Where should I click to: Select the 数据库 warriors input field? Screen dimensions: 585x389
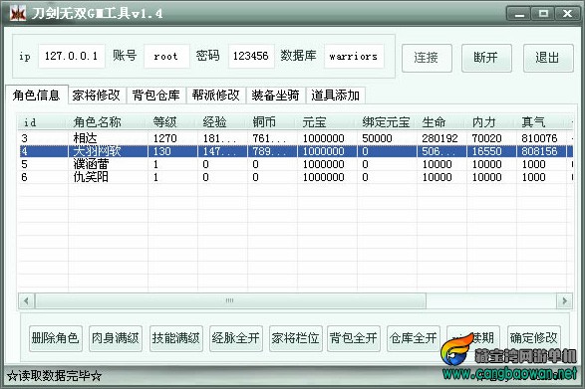[x=354, y=57]
